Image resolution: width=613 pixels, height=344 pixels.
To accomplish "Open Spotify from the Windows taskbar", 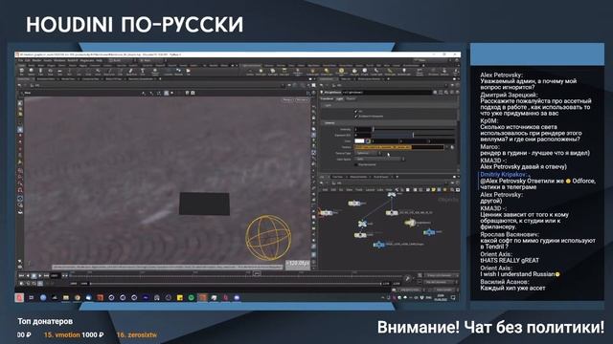I will pyautogui.click(x=192, y=297).
